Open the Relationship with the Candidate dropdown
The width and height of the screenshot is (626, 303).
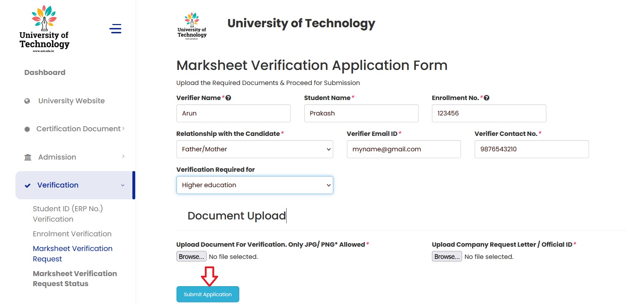coord(254,149)
